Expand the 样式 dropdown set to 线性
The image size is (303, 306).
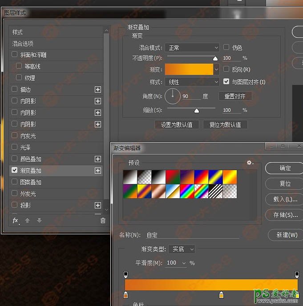(192, 82)
